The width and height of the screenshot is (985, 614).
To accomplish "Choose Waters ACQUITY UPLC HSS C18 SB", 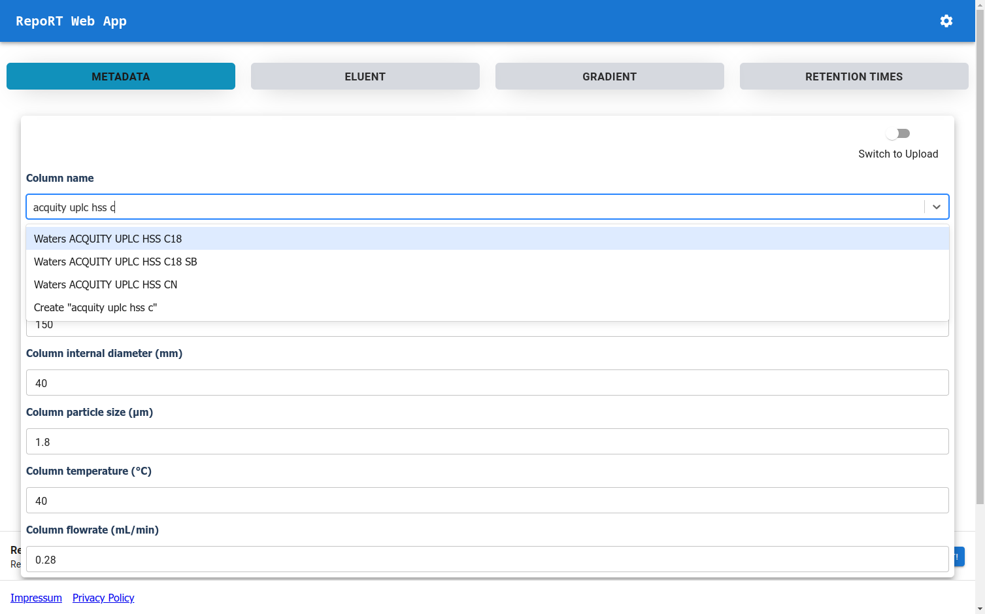I will pos(488,262).
